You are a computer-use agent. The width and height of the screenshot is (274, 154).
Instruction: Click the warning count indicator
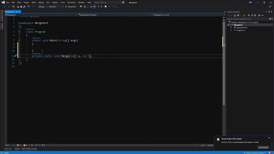[x=25, y=145]
